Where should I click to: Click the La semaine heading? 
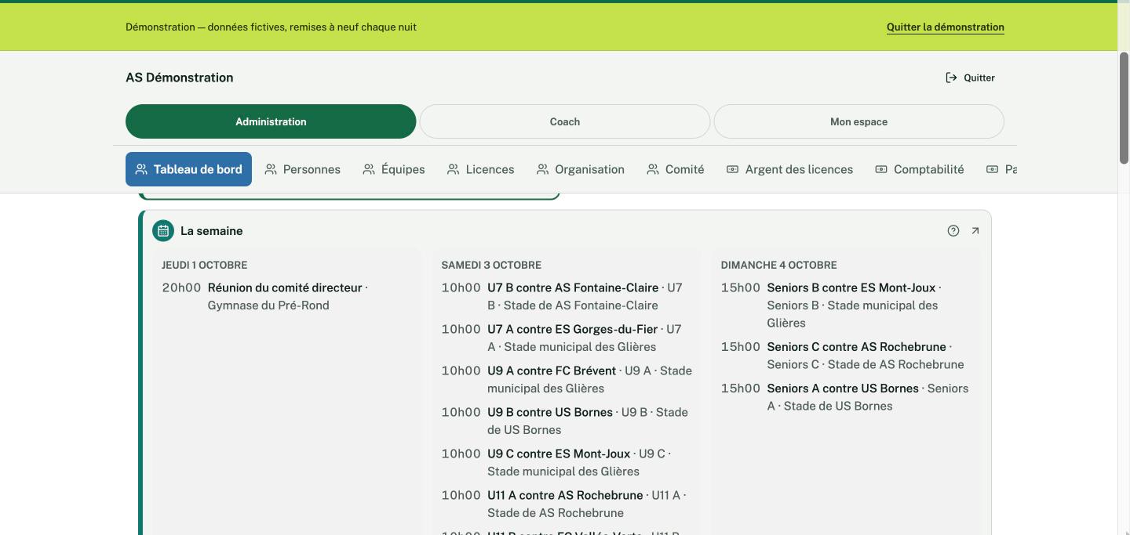click(212, 231)
